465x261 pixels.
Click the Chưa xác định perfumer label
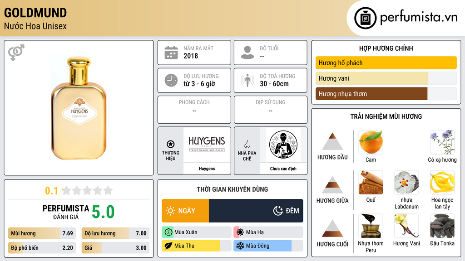[283, 169]
